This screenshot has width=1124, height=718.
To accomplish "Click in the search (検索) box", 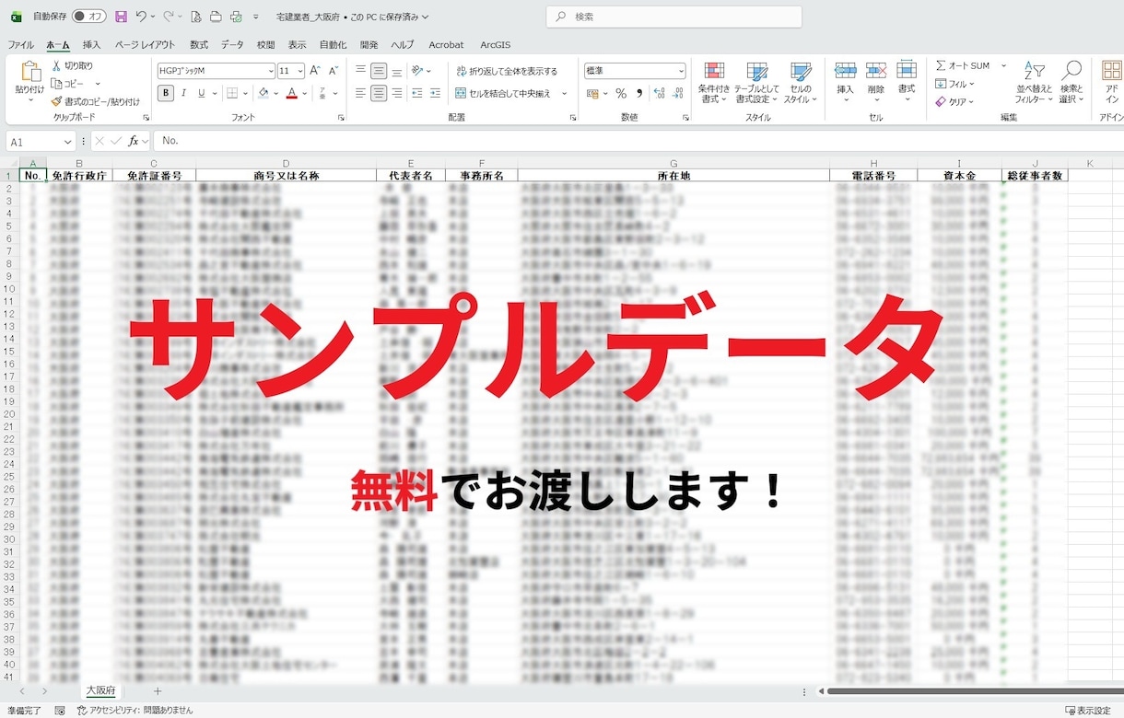I will (673, 17).
